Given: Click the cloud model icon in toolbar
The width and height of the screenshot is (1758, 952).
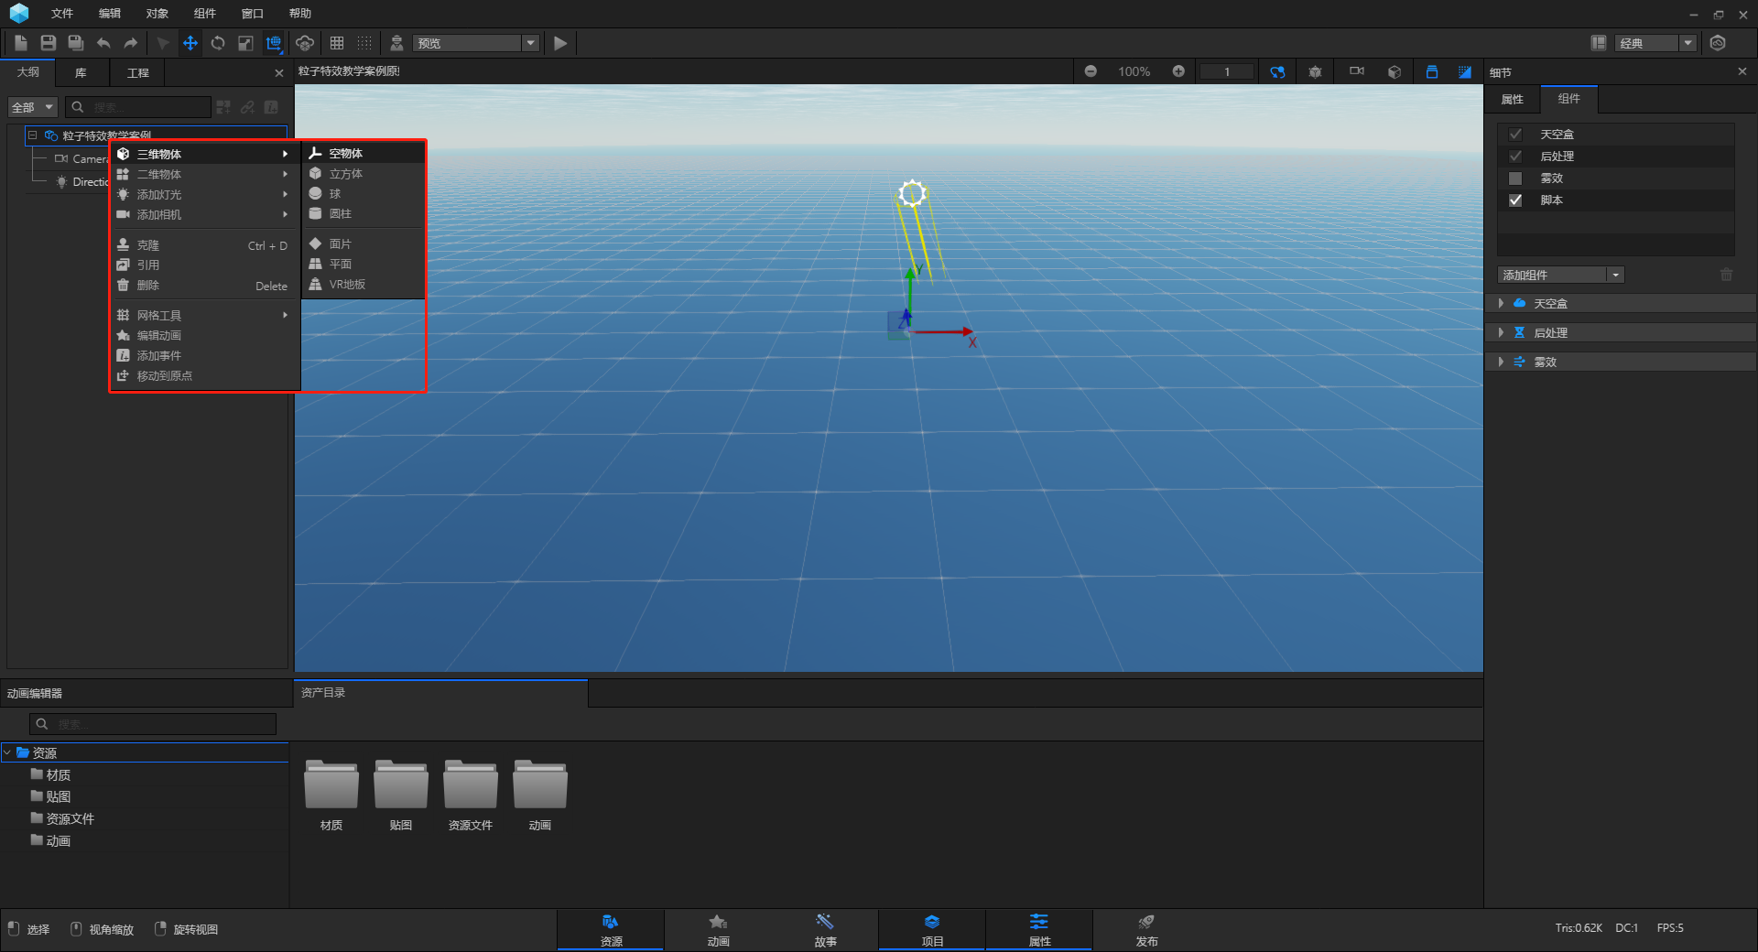Looking at the screenshot, I should (x=305, y=43).
